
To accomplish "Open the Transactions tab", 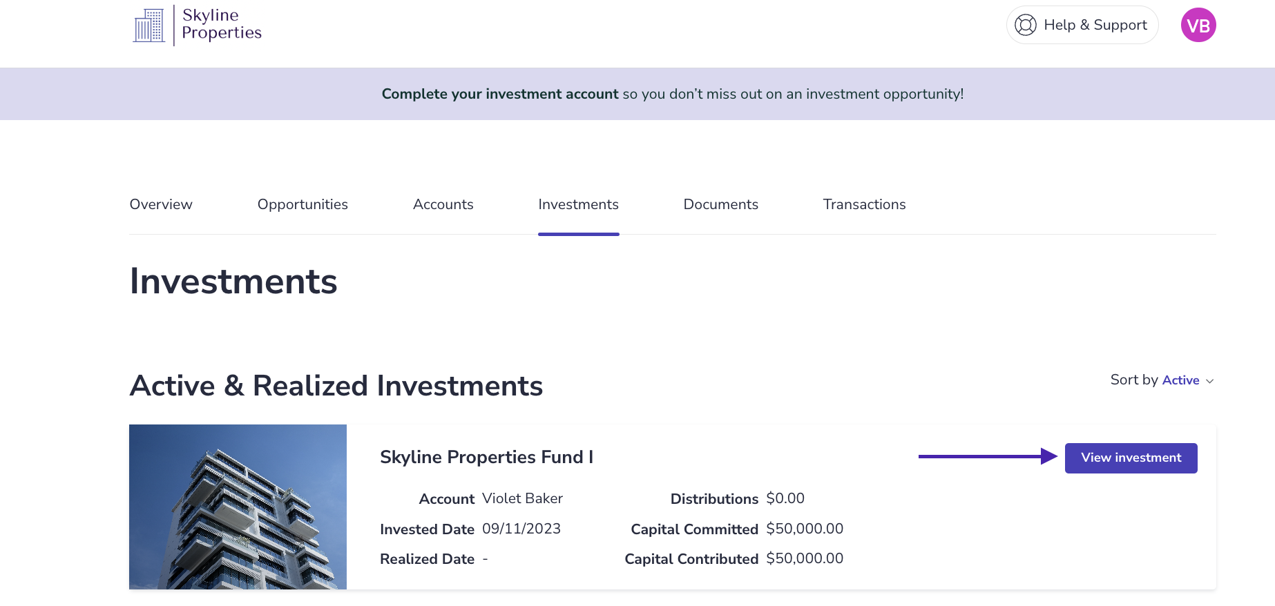I will [865, 204].
